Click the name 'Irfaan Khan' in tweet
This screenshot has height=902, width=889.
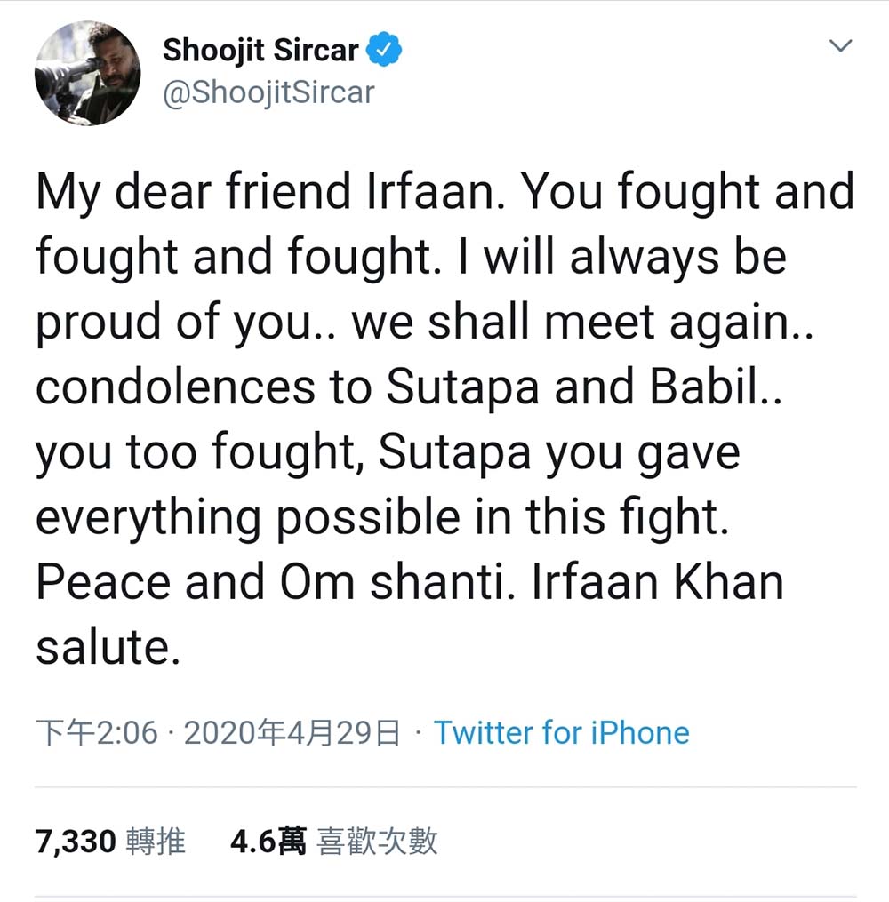tap(657, 583)
